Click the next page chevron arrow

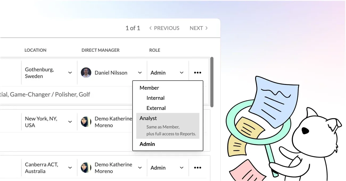(x=206, y=28)
